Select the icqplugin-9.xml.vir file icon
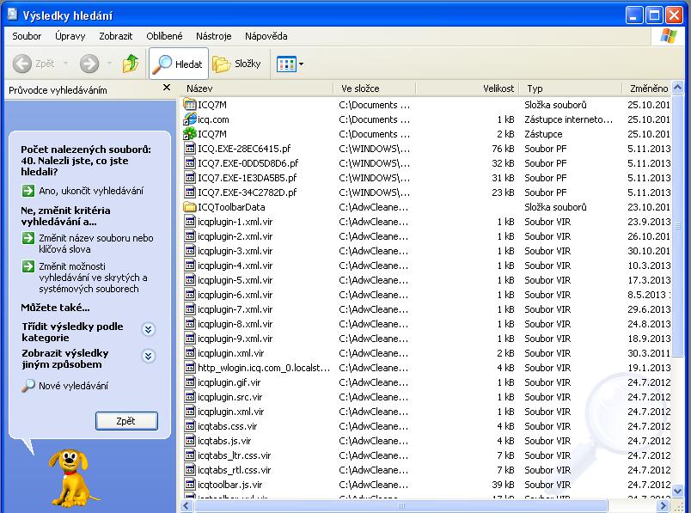Image resolution: width=691 pixels, height=513 pixels. 189,339
